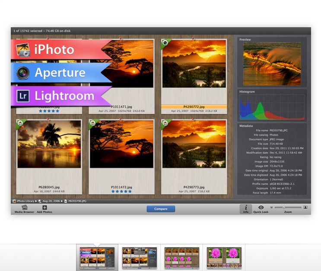The height and width of the screenshot is (271, 321).
Task: Click the Profile name value sRGB IEC61966-2.1
Action: pos(282,184)
